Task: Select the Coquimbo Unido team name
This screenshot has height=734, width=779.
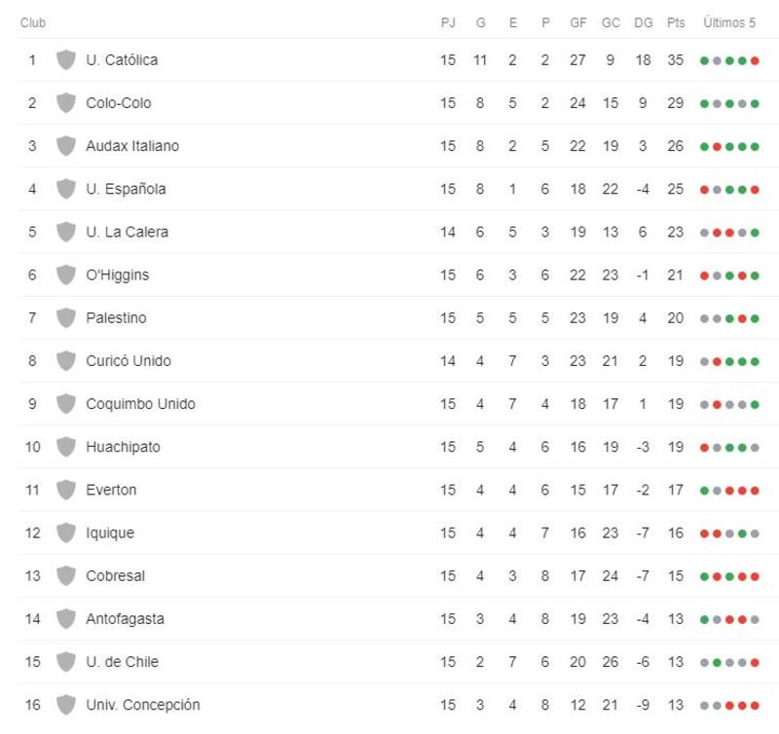Action: (140, 404)
